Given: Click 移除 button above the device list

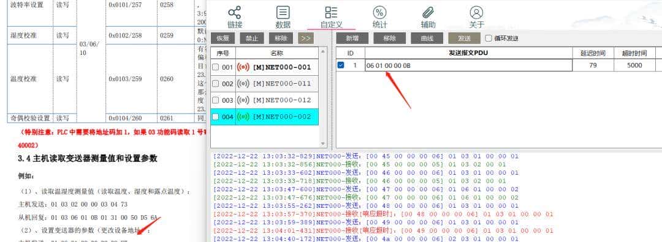Looking at the screenshot, I should pyautogui.click(x=281, y=38).
